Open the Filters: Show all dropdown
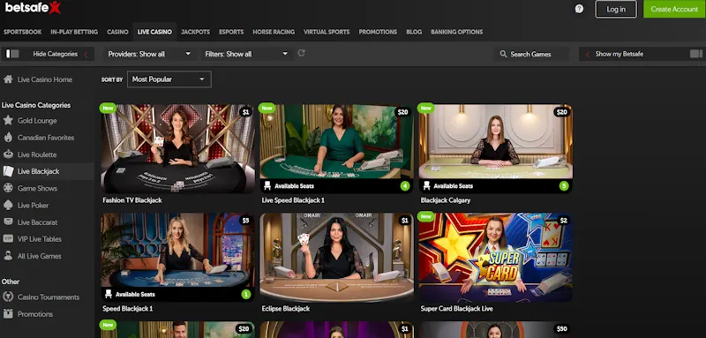This screenshot has width=706, height=338. [x=247, y=54]
